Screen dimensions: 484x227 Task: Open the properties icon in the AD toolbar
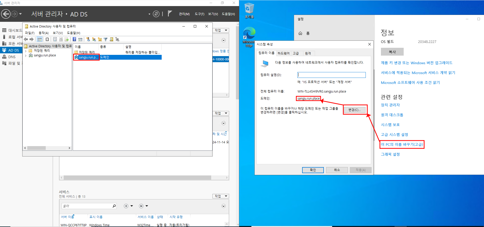point(55,39)
